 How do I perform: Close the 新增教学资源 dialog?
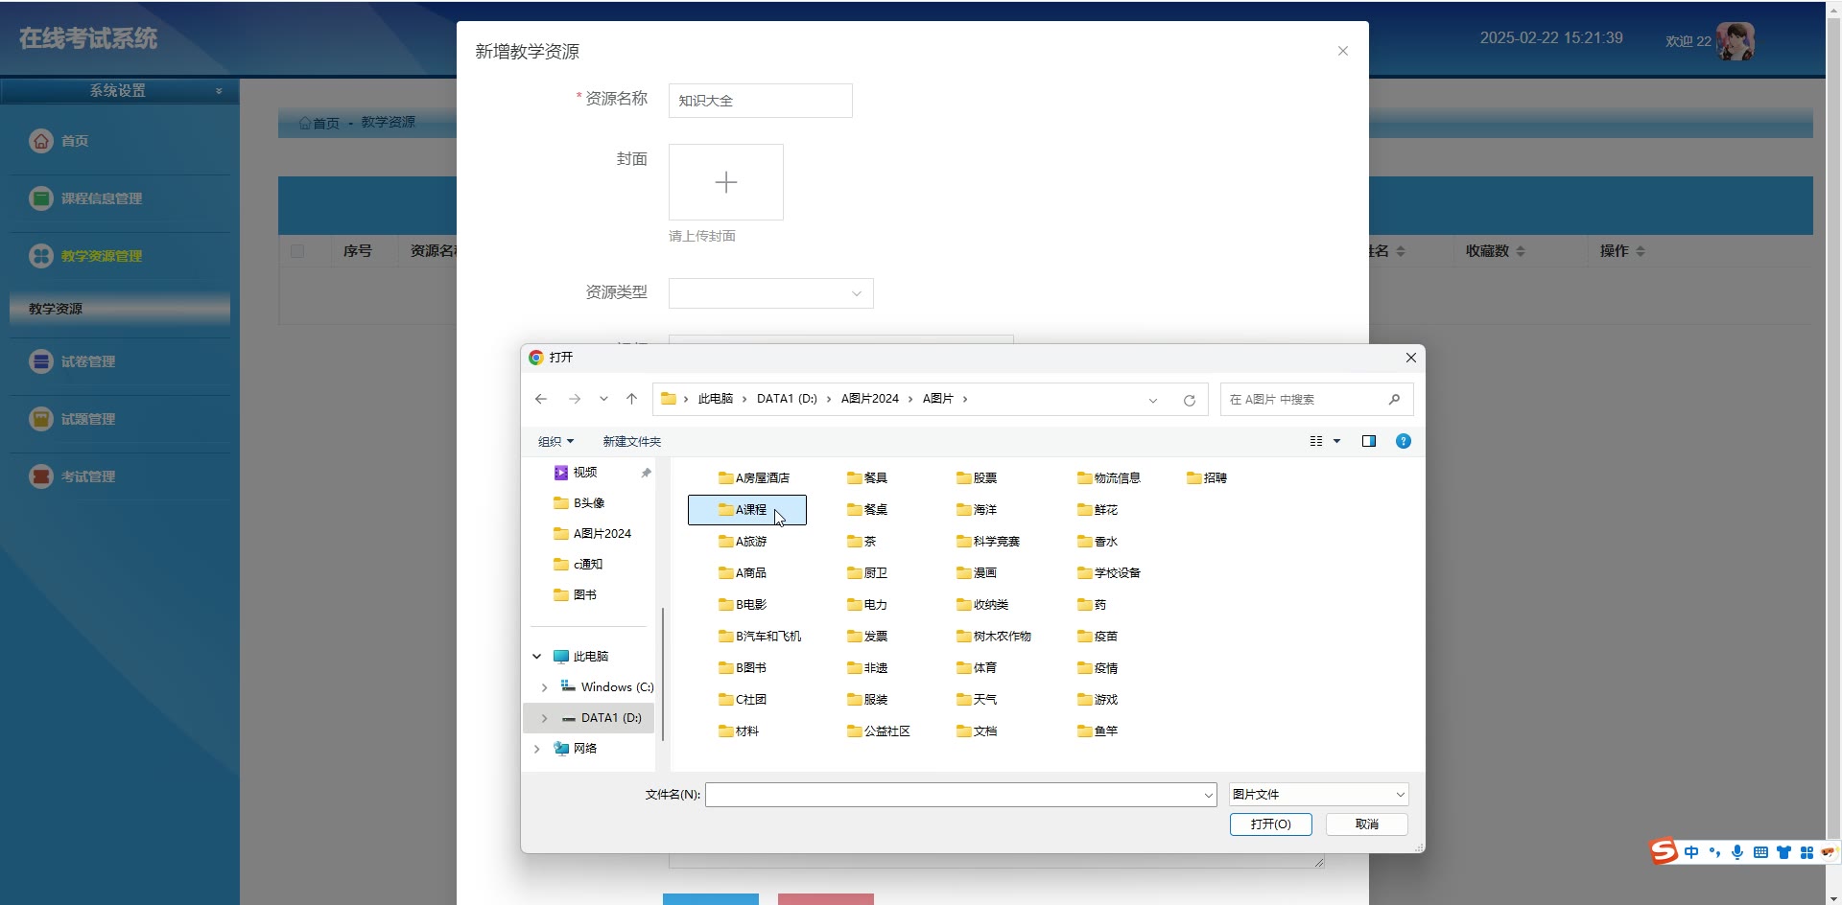tap(1343, 51)
